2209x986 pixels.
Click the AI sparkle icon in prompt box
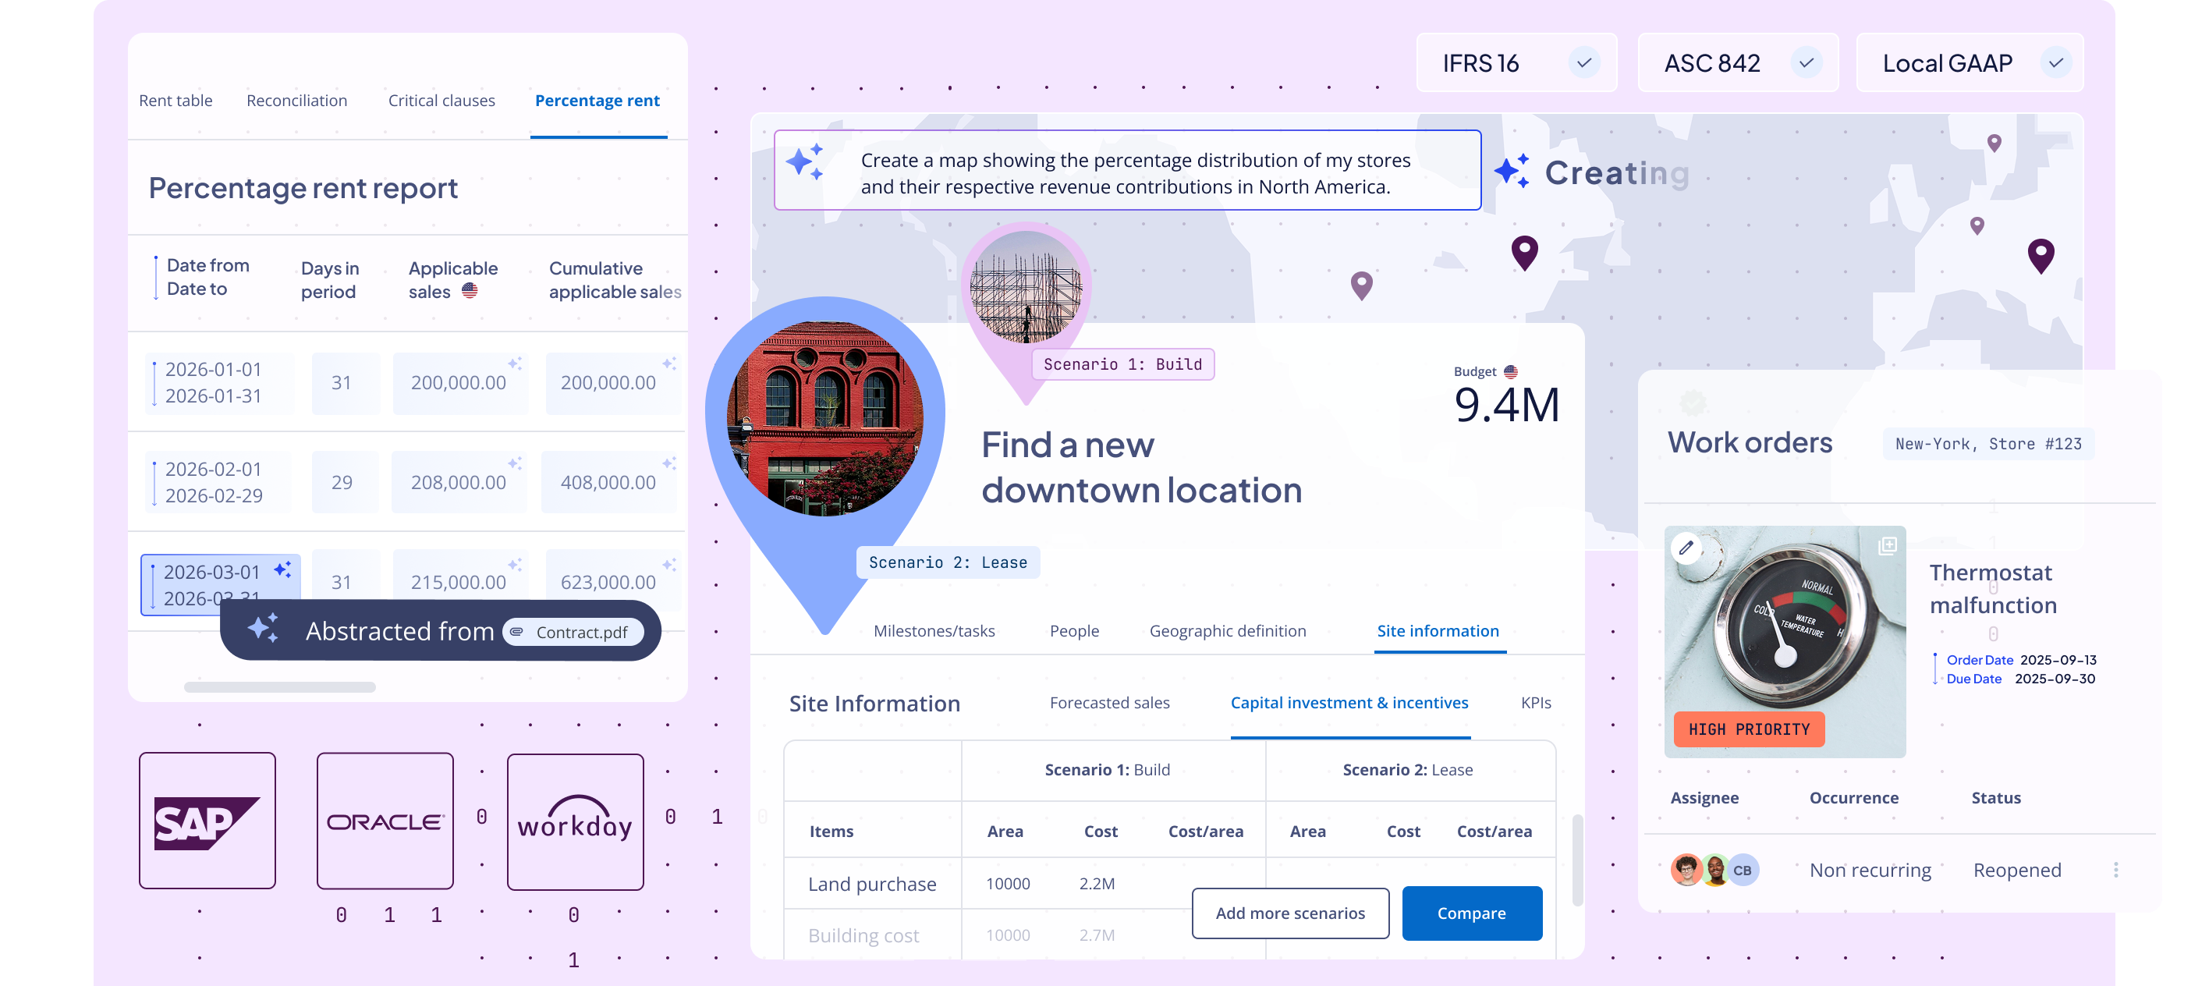click(x=804, y=161)
